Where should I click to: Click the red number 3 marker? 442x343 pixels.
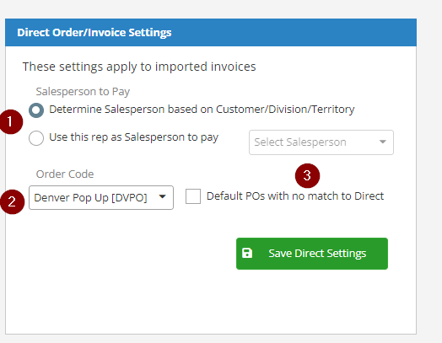coord(307,176)
